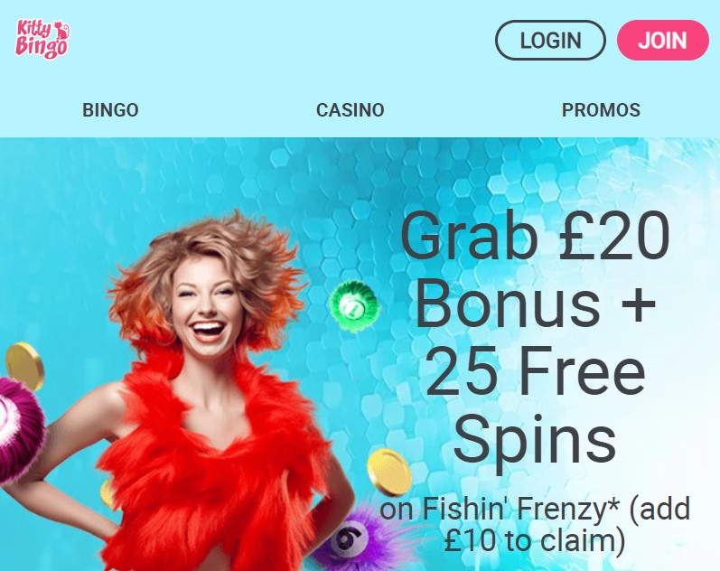Click the gold coin below Spins text
Screen dimensions: 720x571
point(388,473)
